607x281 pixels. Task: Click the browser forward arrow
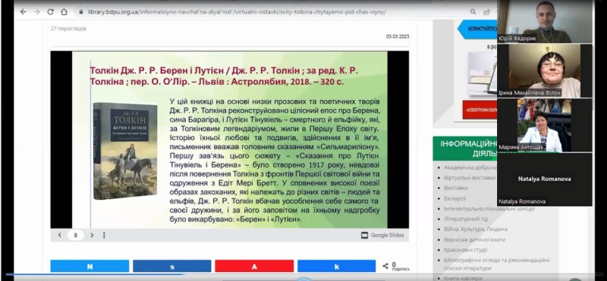[36, 12]
